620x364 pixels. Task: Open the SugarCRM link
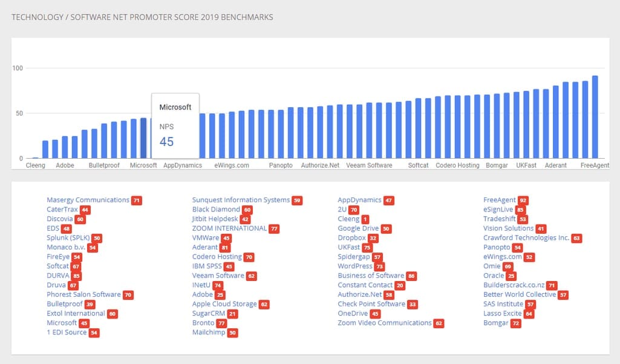pos(208,313)
